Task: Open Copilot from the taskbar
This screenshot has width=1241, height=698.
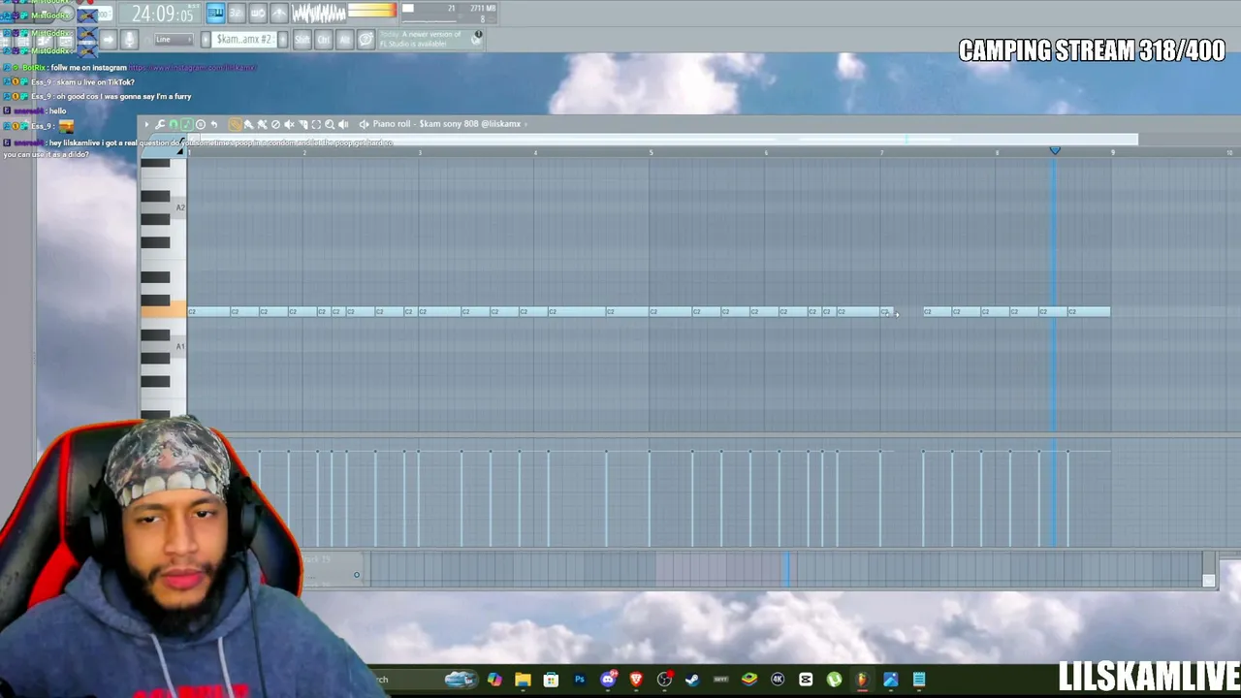Action: tap(494, 680)
